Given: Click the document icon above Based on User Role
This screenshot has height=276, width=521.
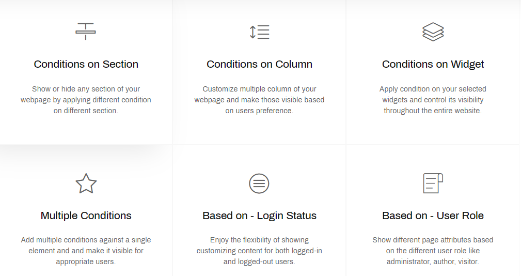Looking at the screenshot, I should tap(433, 183).
